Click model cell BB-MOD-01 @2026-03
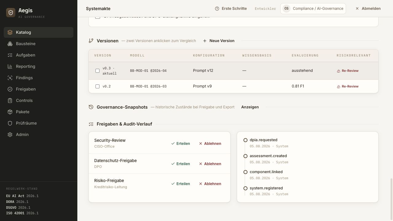Image resolution: width=393 pixels, height=221 pixels. click(x=148, y=86)
